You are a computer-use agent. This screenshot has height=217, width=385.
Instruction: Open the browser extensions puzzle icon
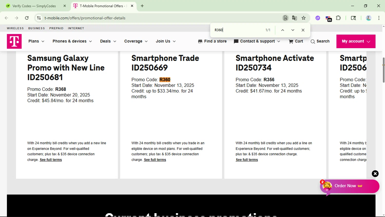tap(338, 18)
